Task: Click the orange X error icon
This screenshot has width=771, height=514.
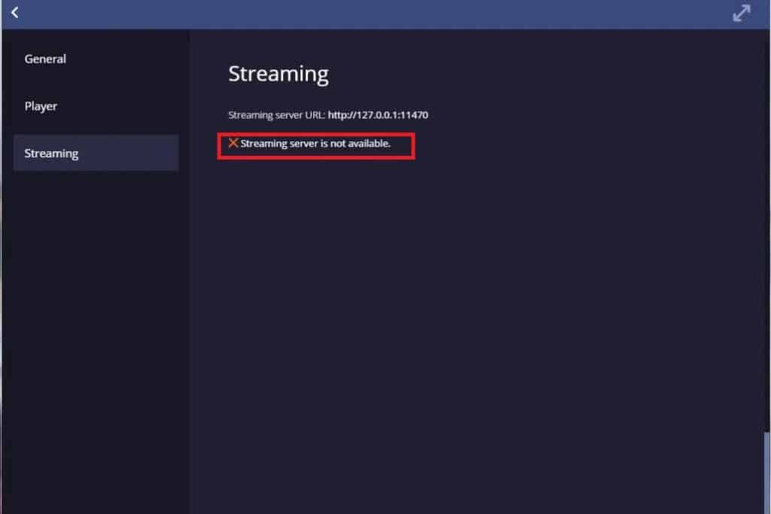Action: pyautogui.click(x=233, y=143)
